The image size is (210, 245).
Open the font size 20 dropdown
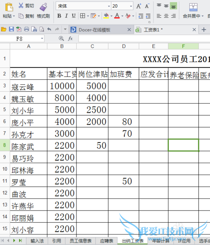pyautogui.click(x=131, y=6)
